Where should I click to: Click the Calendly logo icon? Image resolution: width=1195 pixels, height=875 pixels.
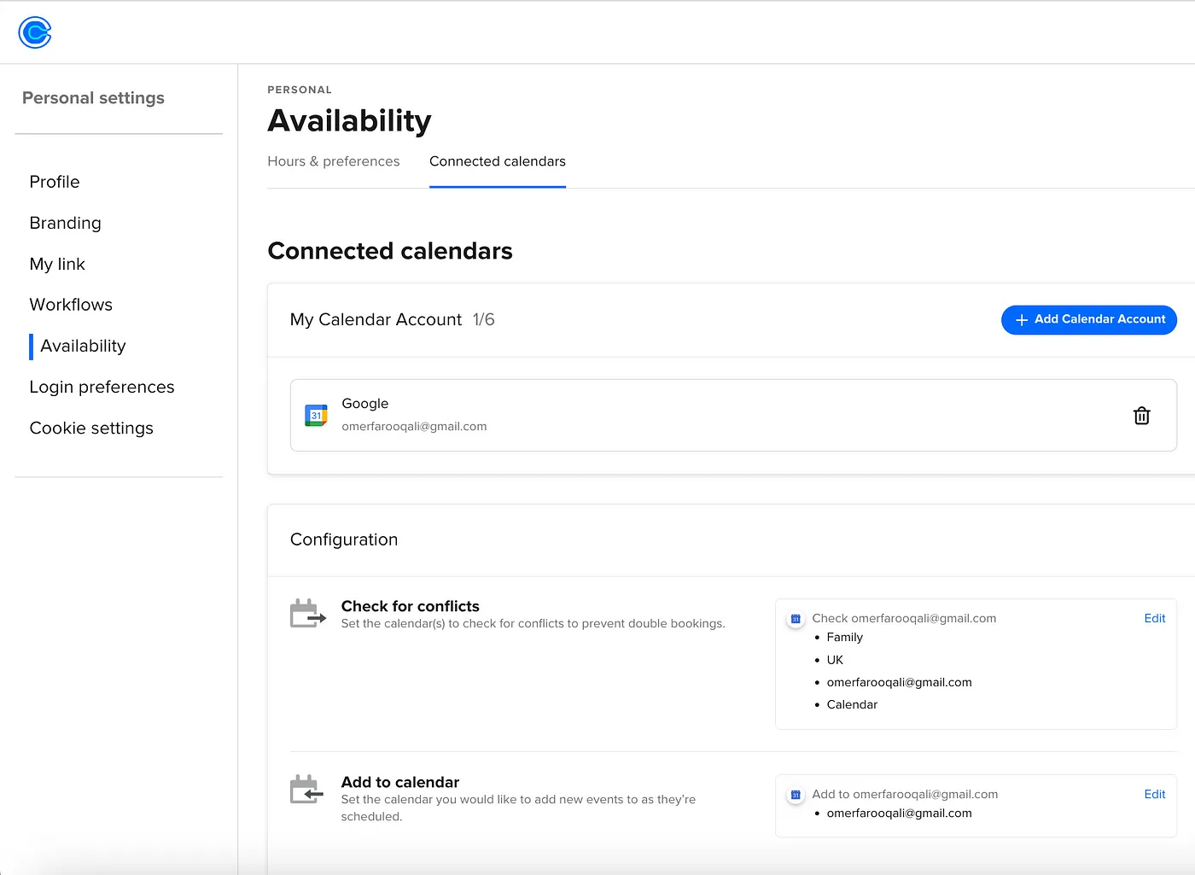pos(35,32)
